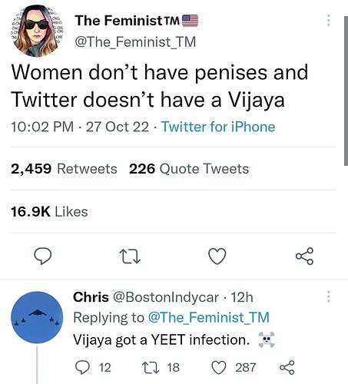View the 226 Quote Tweets list
Screen dimensions: 348x384
[189, 169]
